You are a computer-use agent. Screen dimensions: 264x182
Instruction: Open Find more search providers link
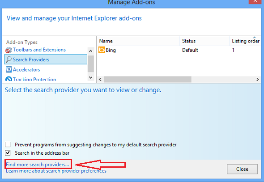38,165
